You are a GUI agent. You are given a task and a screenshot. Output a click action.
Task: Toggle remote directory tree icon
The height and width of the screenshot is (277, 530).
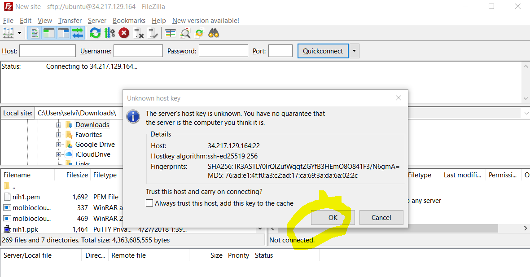click(x=63, y=33)
